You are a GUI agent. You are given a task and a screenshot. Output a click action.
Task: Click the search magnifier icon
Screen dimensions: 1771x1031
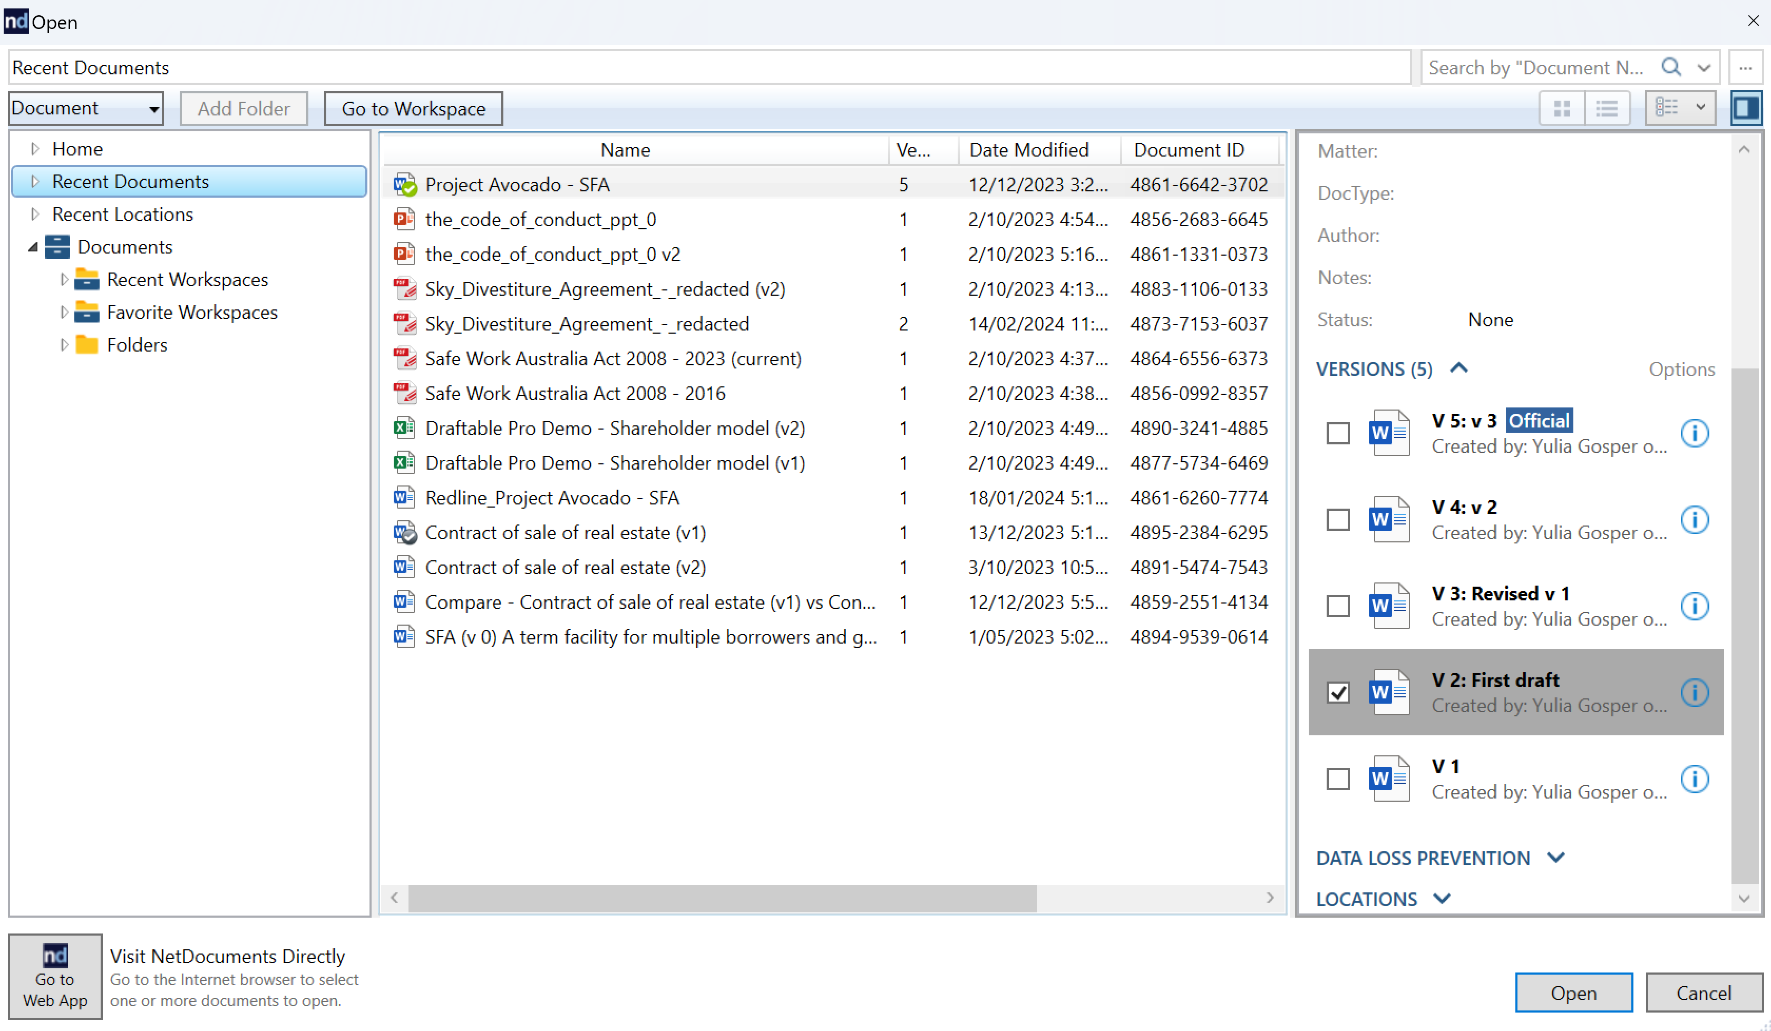(x=1670, y=67)
